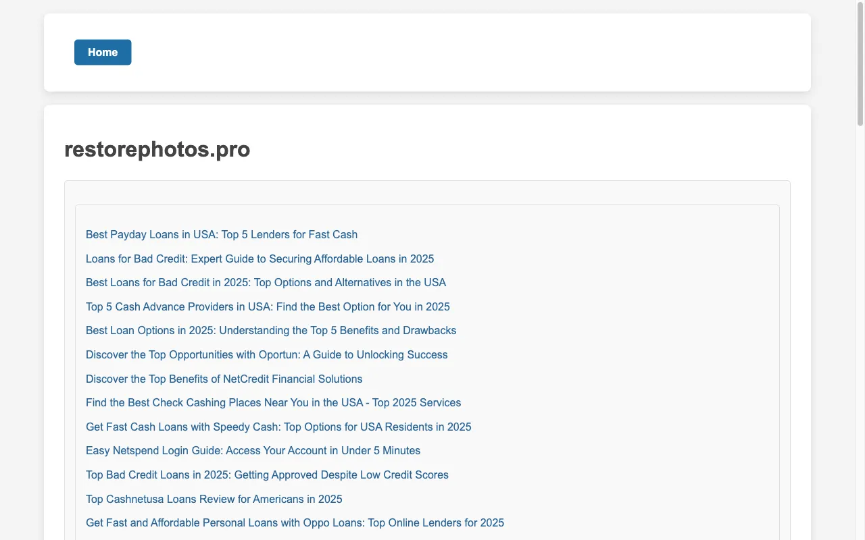Open Best Payday Loans in USA link
Viewport: 865px width, 540px height.
[x=222, y=235]
